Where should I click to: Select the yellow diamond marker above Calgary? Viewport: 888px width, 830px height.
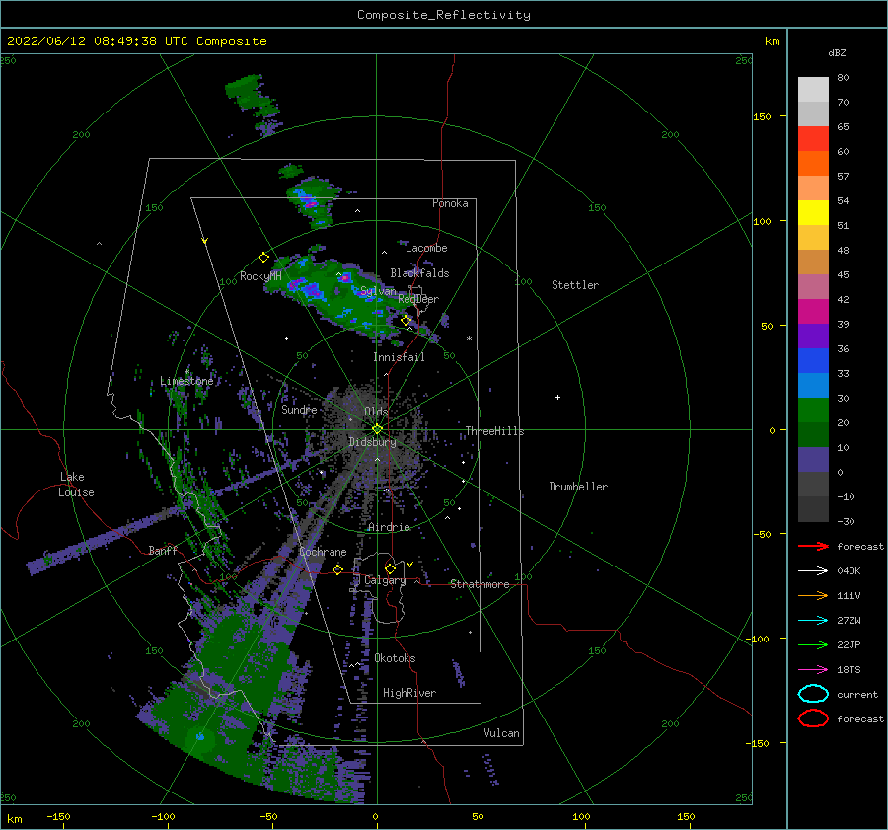[x=390, y=568]
